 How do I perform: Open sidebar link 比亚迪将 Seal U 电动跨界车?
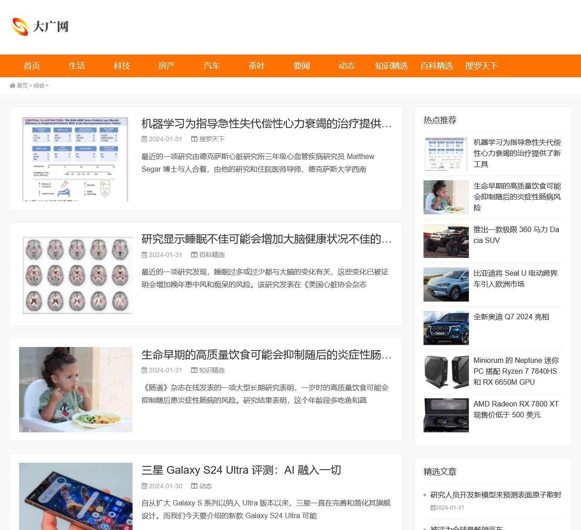[x=516, y=279]
